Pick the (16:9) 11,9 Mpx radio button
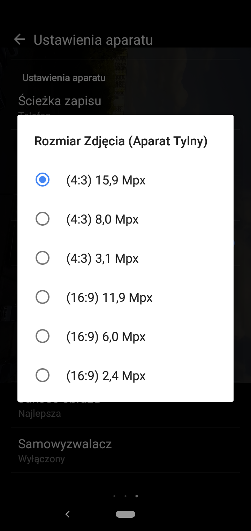 [43, 297]
